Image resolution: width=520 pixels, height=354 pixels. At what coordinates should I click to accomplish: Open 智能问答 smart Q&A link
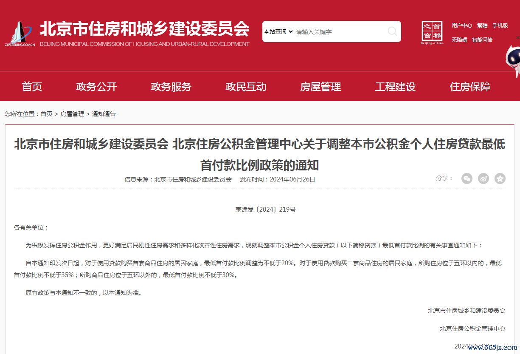coord(482,40)
